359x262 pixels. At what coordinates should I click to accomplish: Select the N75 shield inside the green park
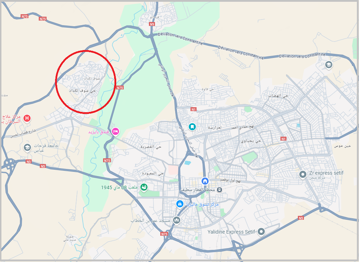click(x=120, y=88)
